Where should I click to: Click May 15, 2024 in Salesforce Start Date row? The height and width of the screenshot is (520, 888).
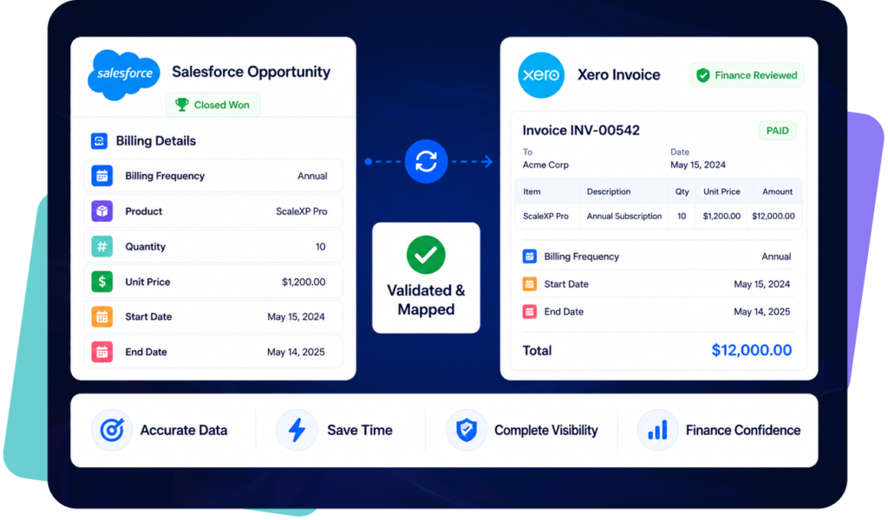point(296,317)
